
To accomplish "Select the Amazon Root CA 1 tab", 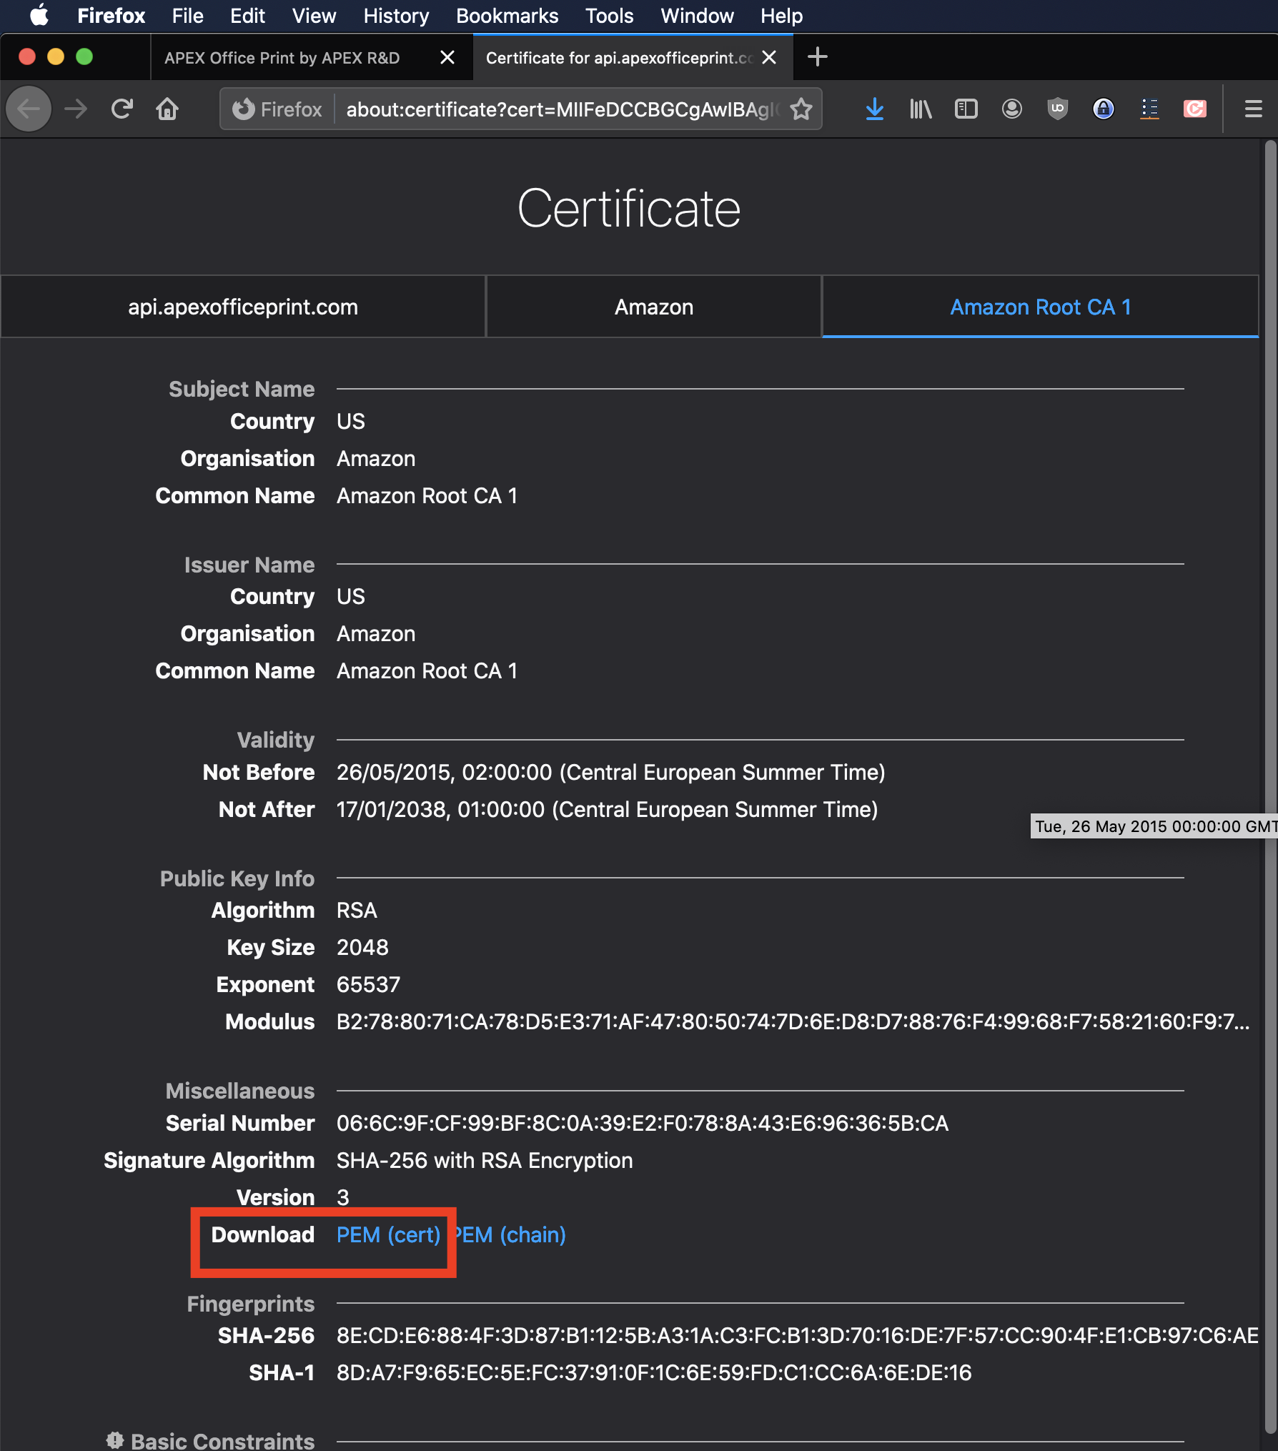I will (x=1041, y=307).
